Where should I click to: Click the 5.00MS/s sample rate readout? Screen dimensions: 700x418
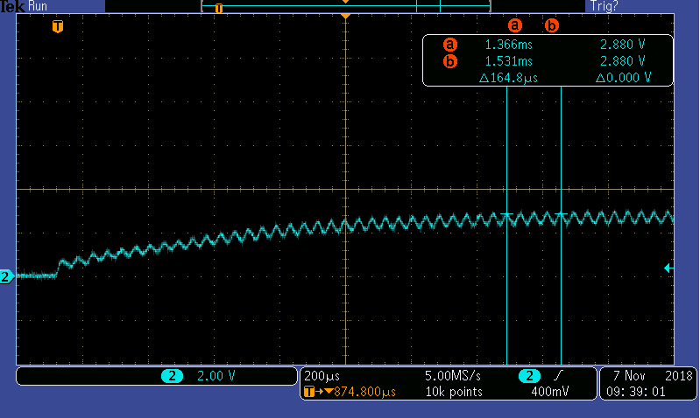tap(452, 376)
